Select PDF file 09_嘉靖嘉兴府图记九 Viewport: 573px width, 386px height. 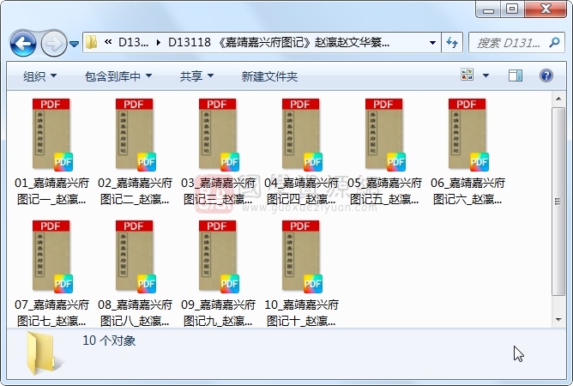(219, 256)
